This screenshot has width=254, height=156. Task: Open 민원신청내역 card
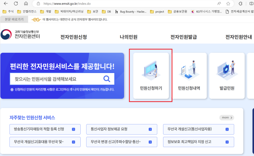(189, 76)
